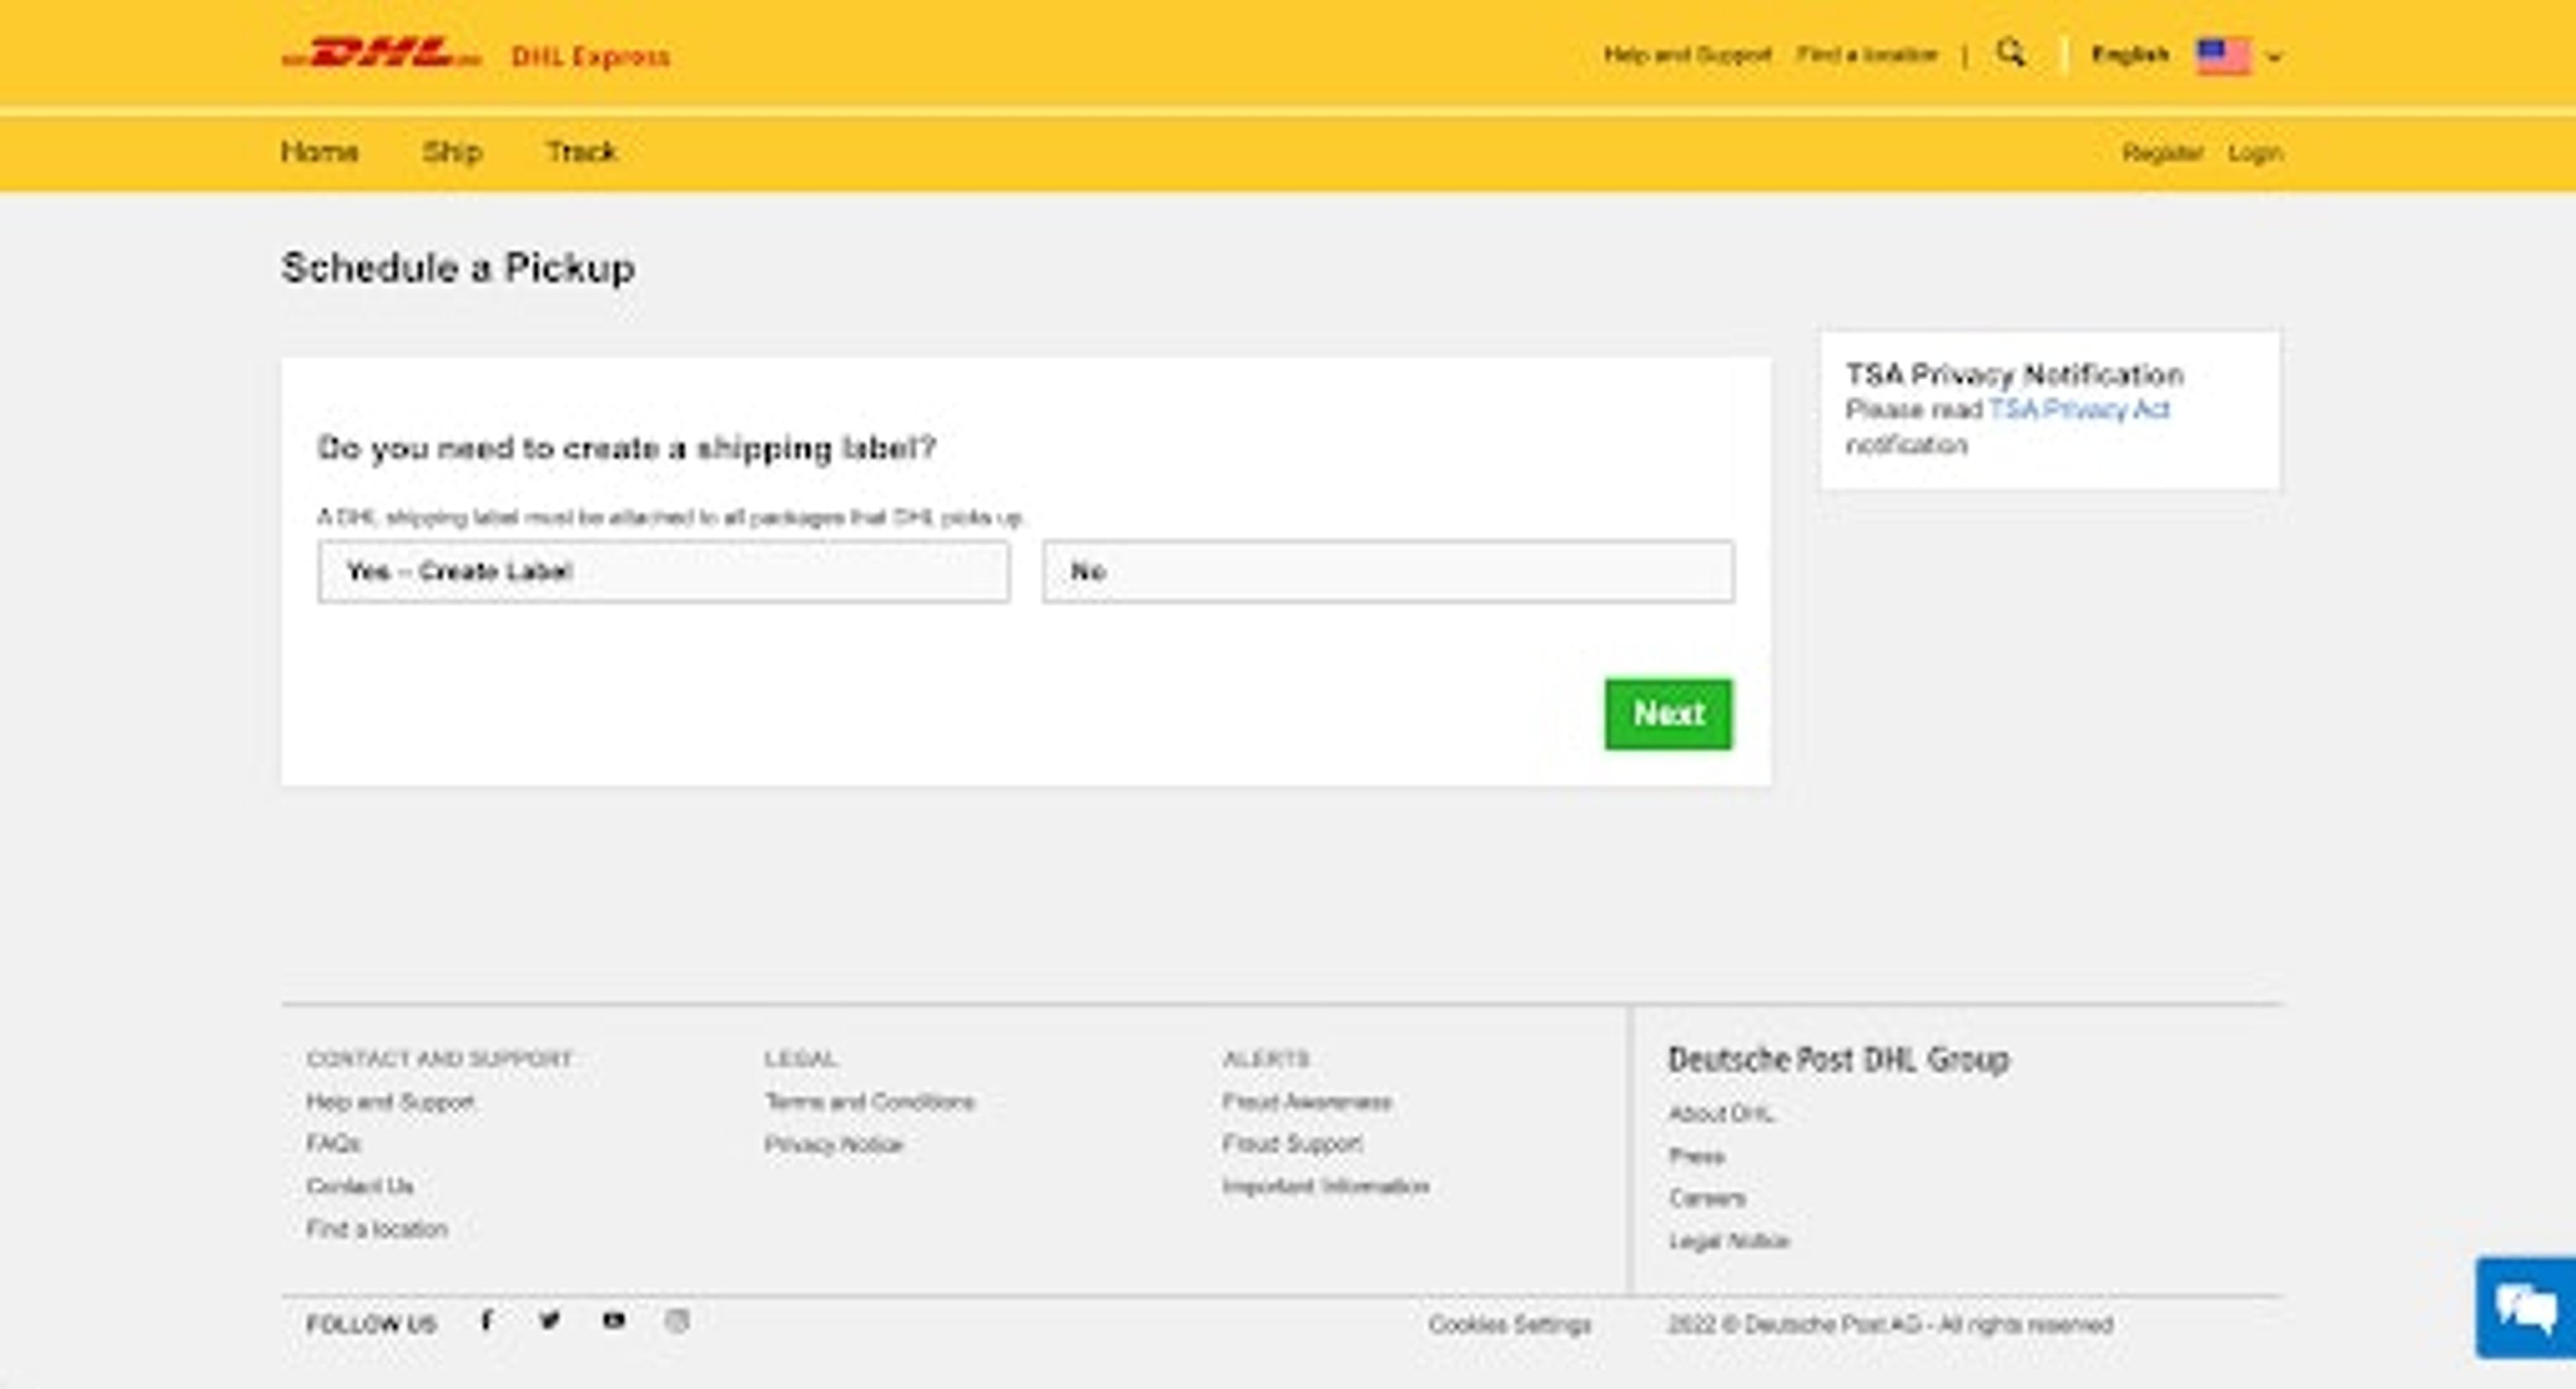2576x1389 pixels.
Task: Click 'Do you need to create a shipping label?' text
Action: [626, 448]
